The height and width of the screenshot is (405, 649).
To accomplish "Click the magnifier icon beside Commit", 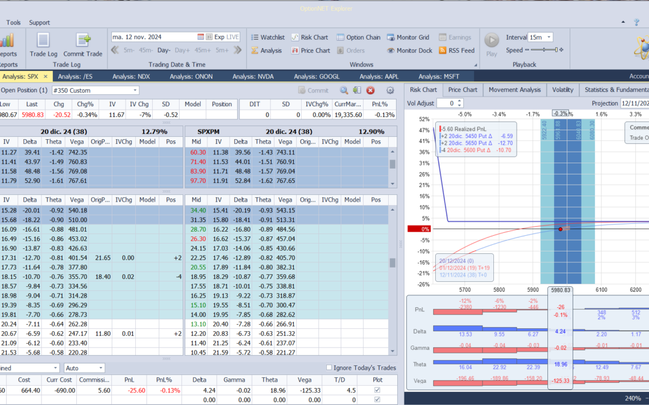I will coord(344,90).
